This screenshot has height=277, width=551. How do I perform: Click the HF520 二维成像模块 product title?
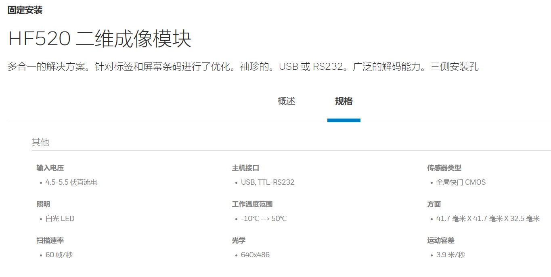99,39
